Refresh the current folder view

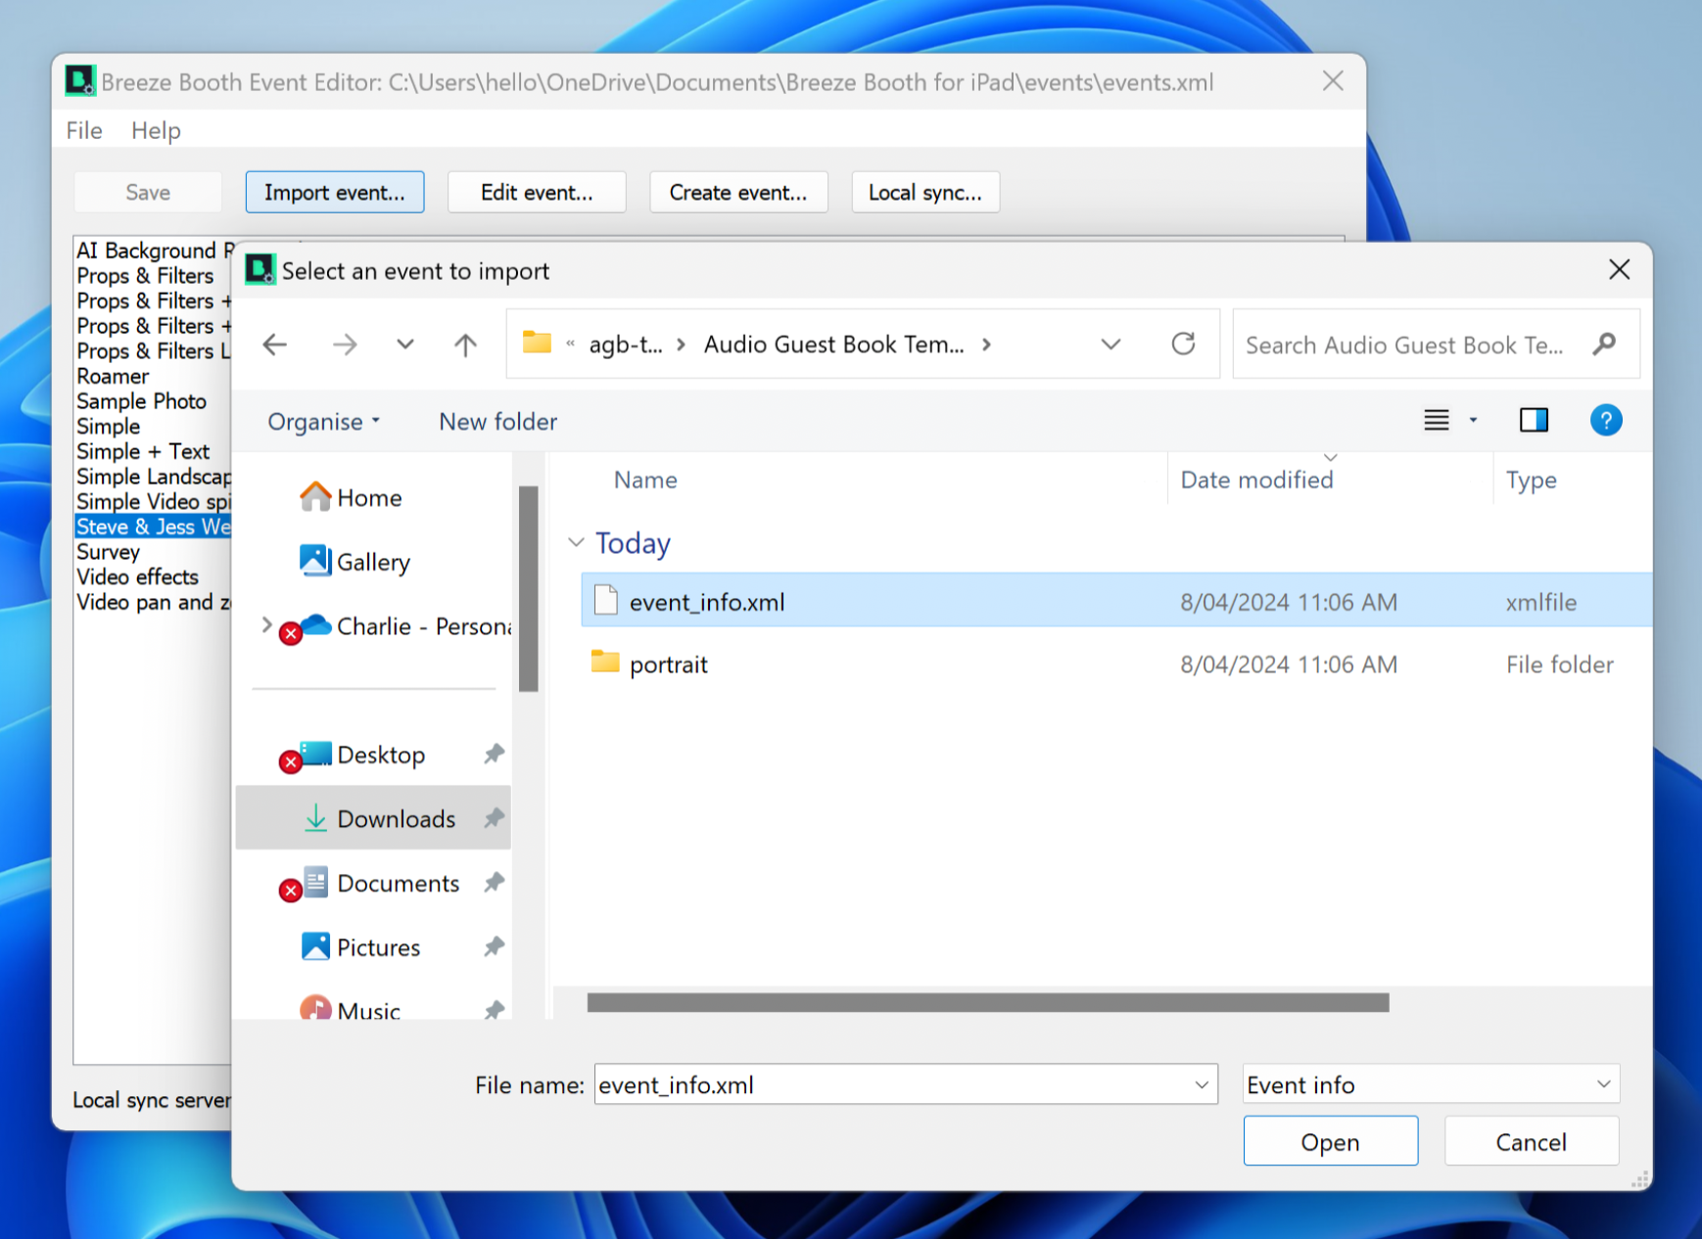click(x=1183, y=344)
